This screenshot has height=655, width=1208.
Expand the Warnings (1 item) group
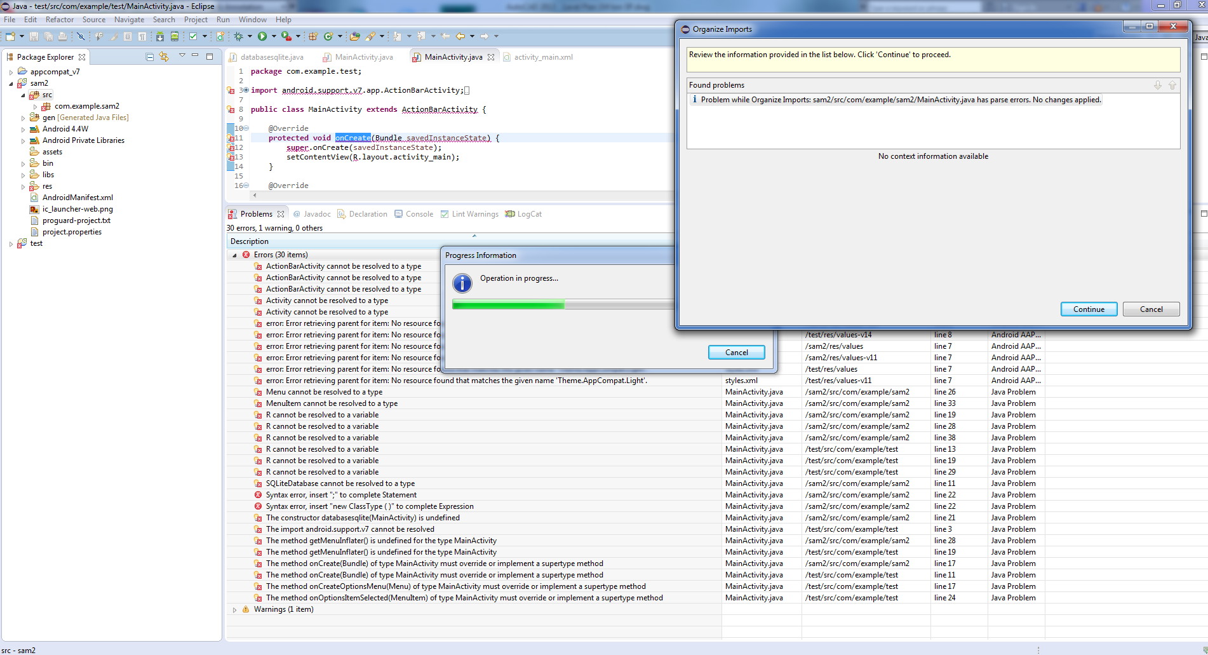point(234,609)
